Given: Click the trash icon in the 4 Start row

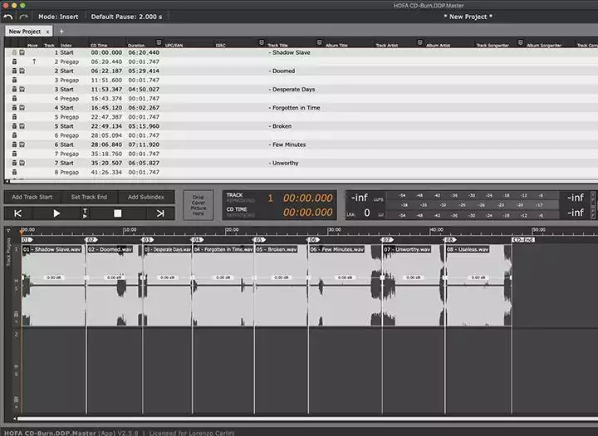Looking at the screenshot, I should [14, 108].
